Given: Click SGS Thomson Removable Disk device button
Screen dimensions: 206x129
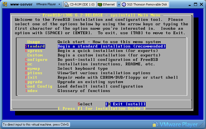Looking at the screenshot, I should 145,4.
